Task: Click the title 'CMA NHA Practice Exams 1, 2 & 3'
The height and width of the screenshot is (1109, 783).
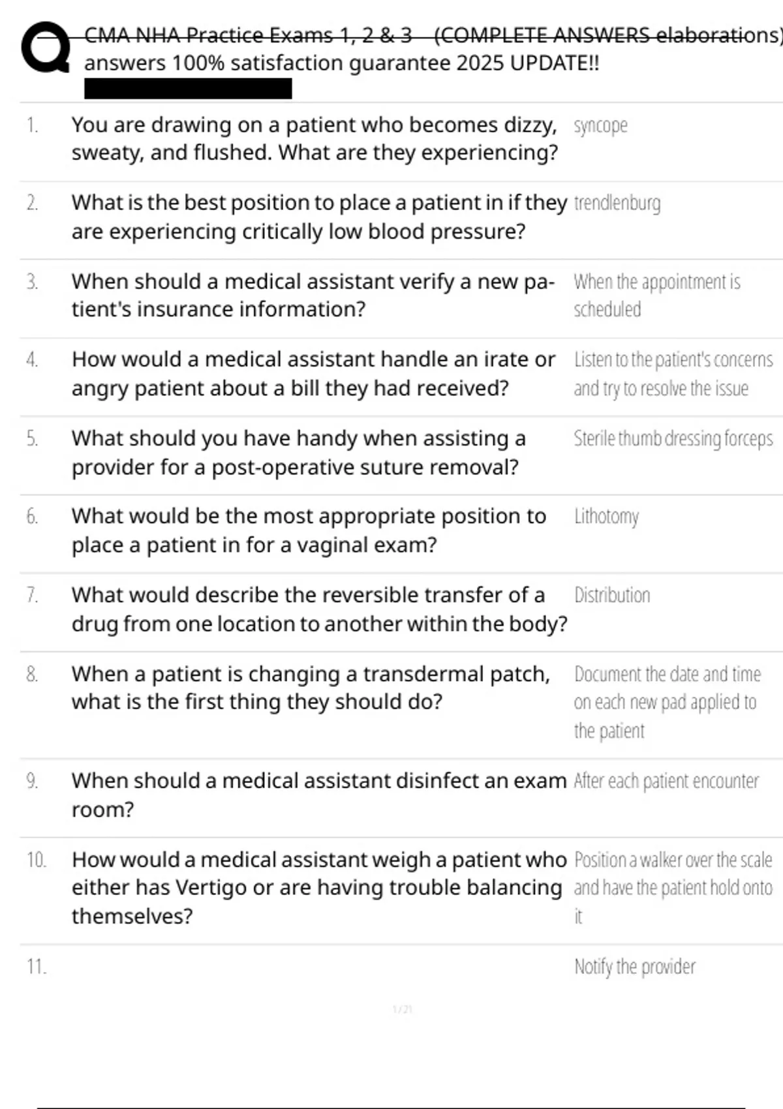Action: tap(248, 35)
